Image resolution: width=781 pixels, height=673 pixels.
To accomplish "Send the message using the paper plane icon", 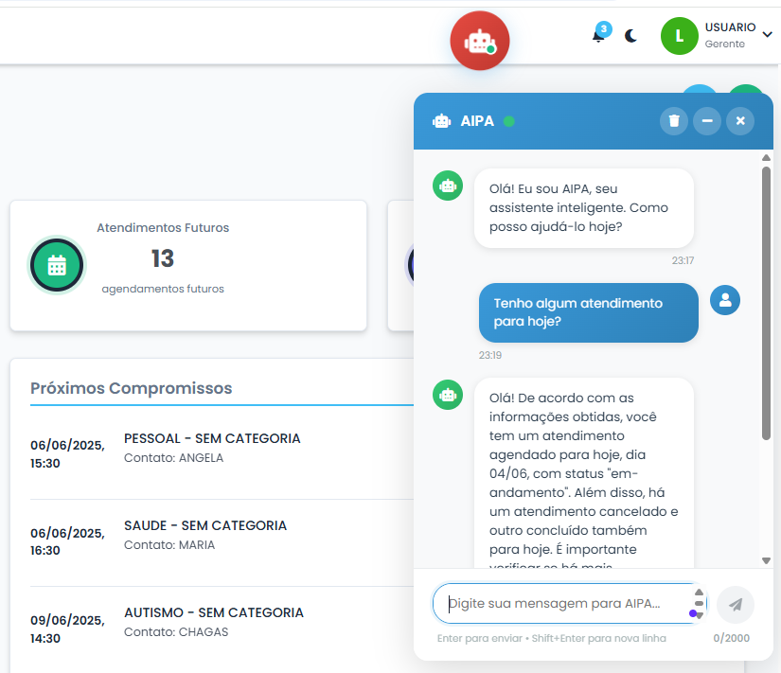I will tap(736, 604).
